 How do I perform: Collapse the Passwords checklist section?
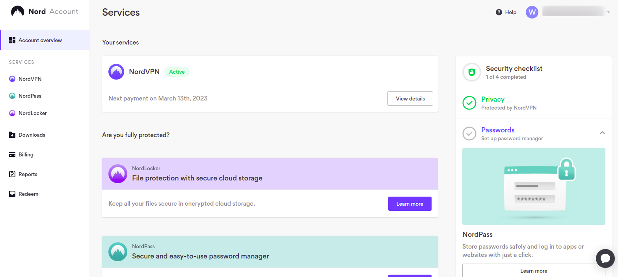[x=602, y=133]
